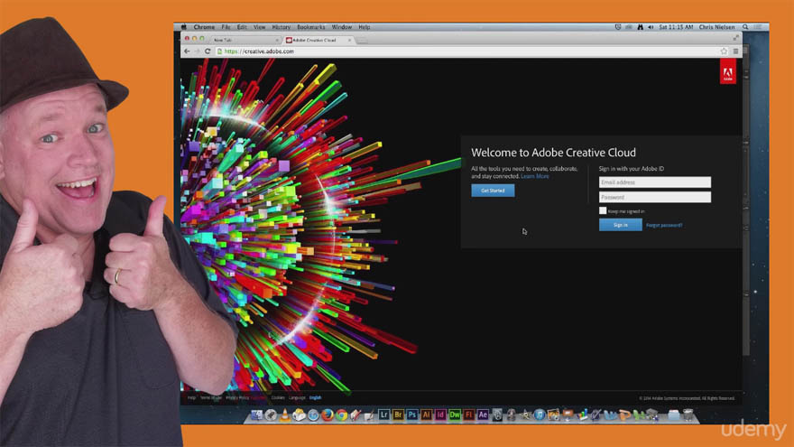Open Flash from the dock
794x447 pixels.
pyautogui.click(x=468, y=415)
